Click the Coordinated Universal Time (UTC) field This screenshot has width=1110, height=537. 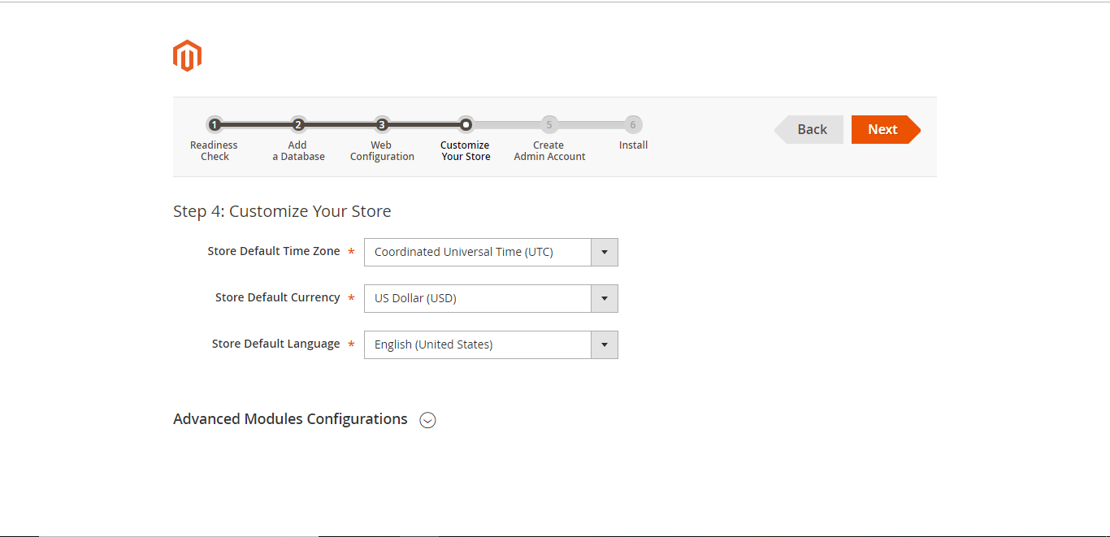point(477,252)
